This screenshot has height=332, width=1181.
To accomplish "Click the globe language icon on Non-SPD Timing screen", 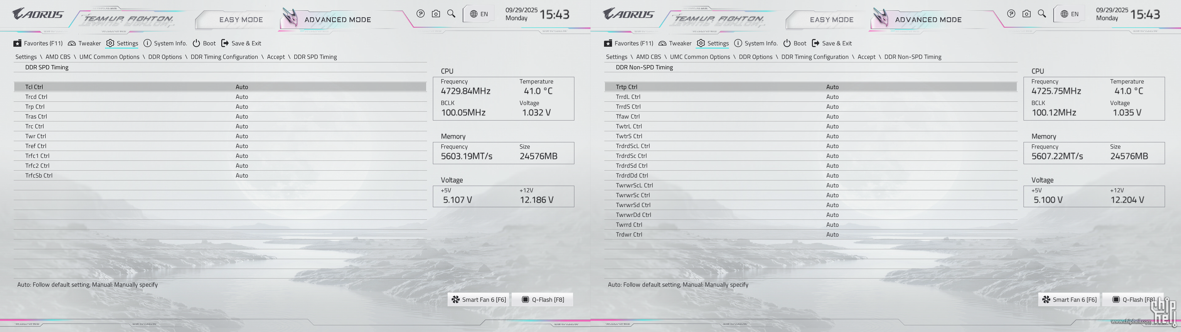I will tap(1064, 14).
